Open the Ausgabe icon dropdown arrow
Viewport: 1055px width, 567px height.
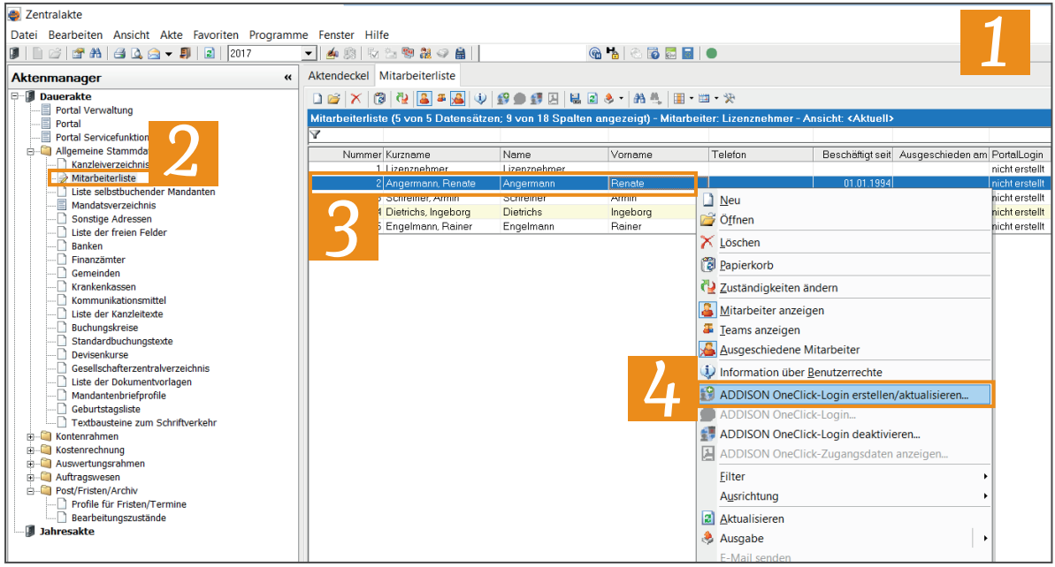[x=621, y=99]
